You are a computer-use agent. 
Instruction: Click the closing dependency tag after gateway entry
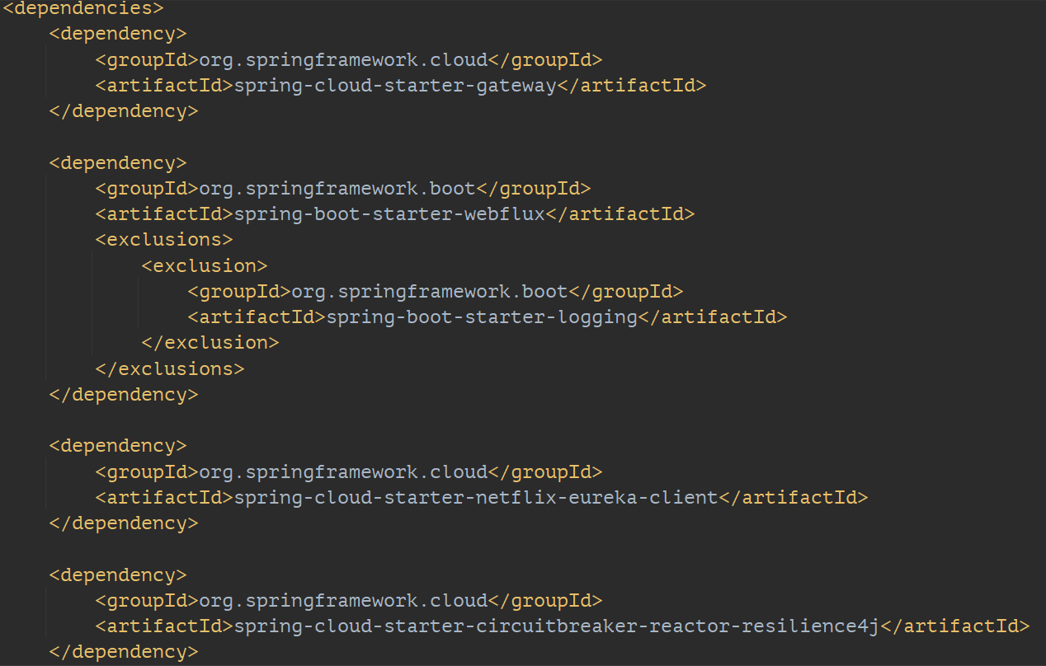click(123, 110)
